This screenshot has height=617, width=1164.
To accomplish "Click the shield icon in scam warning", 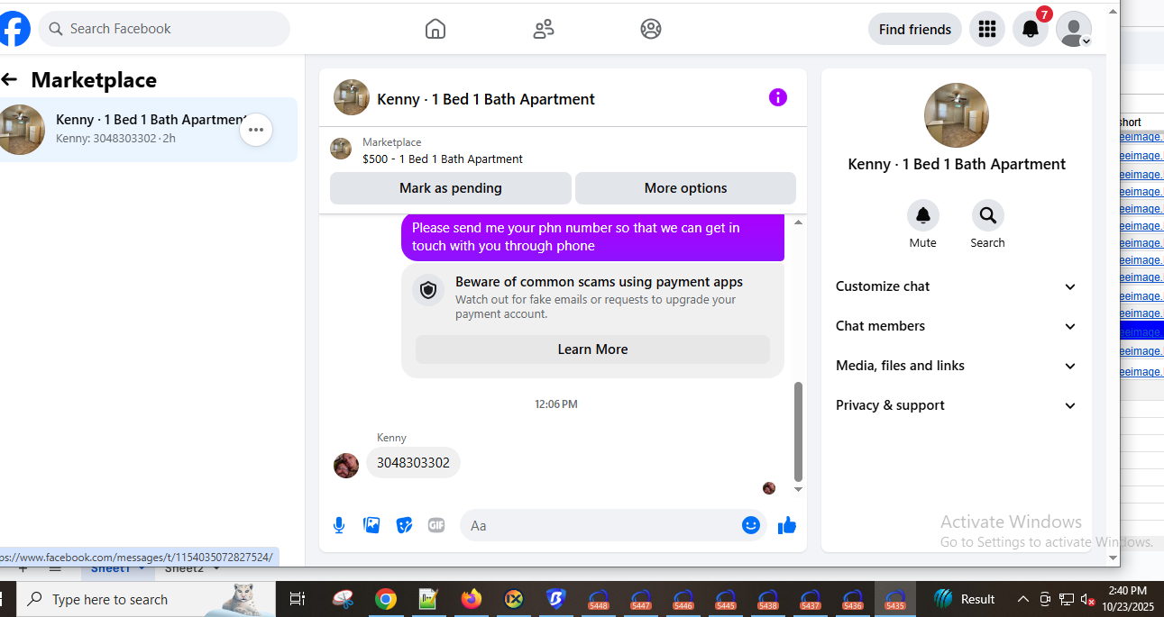I will (428, 290).
